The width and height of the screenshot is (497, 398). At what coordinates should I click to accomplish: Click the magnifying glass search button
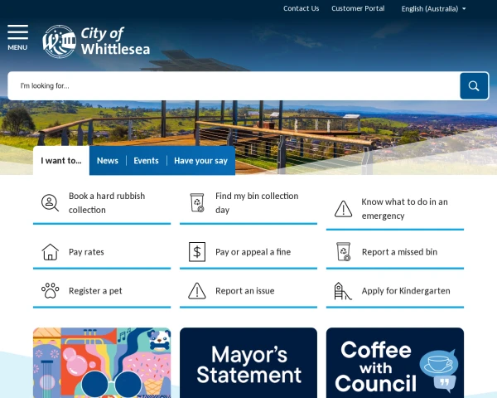tap(474, 85)
